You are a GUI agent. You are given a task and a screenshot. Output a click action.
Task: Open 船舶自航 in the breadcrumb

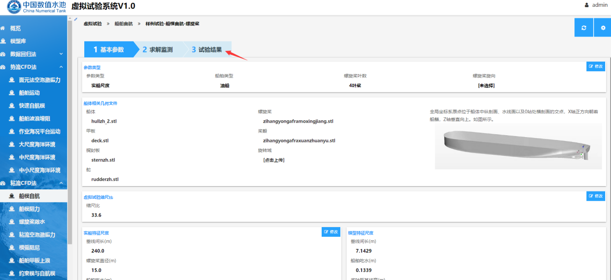pyautogui.click(x=123, y=23)
